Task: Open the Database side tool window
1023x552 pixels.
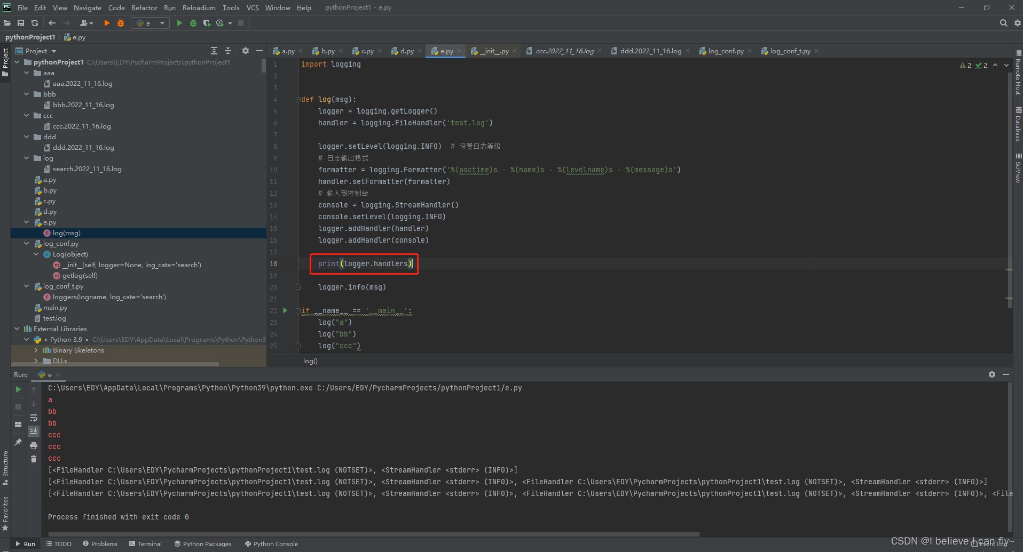Action: (x=1018, y=124)
